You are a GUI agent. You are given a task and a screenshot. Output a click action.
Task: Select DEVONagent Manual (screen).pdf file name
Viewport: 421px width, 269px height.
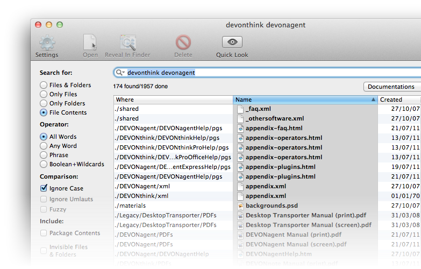pos(296,244)
